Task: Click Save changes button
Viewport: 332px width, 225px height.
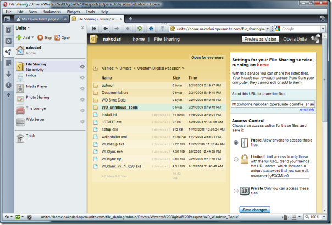Action: coord(254,210)
